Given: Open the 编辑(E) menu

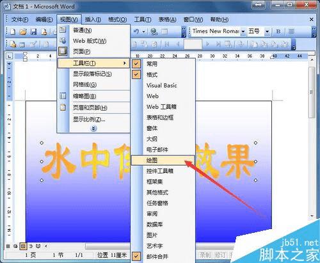Looking at the screenshot, I should click(x=44, y=20).
